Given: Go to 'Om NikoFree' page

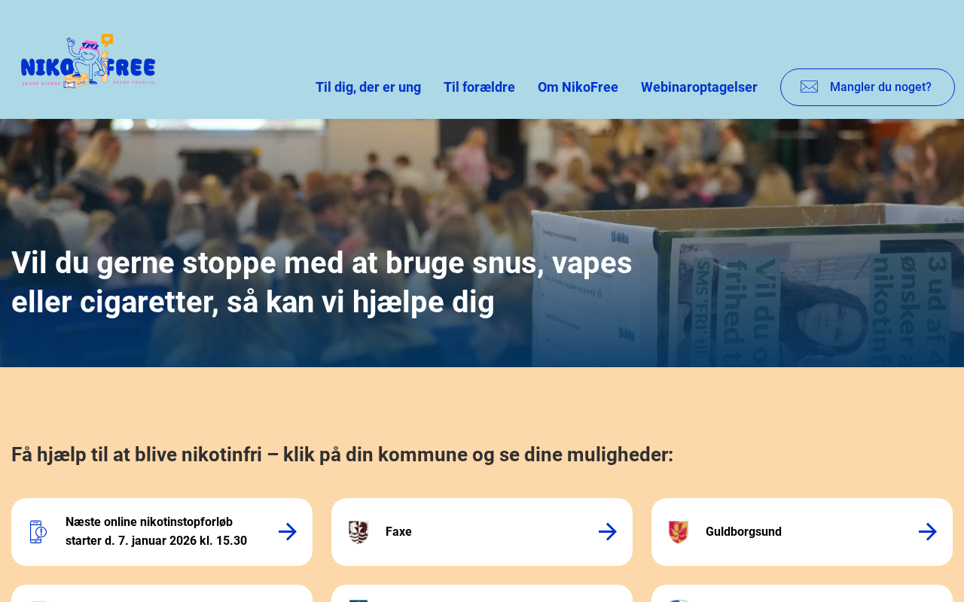Looking at the screenshot, I should point(578,87).
